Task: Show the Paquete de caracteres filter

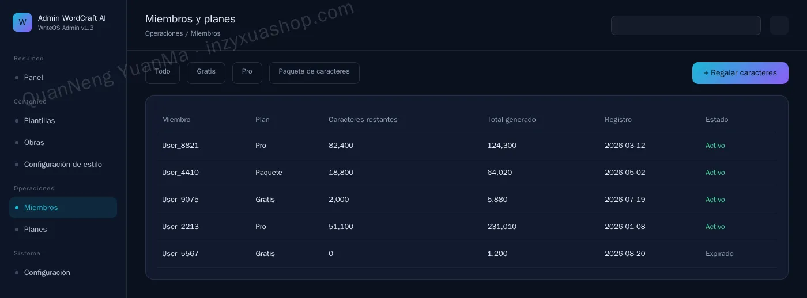Action: coord(314,73)
